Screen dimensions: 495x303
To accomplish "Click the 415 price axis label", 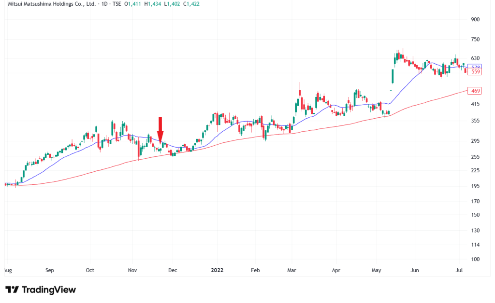I will pos(475,104).
